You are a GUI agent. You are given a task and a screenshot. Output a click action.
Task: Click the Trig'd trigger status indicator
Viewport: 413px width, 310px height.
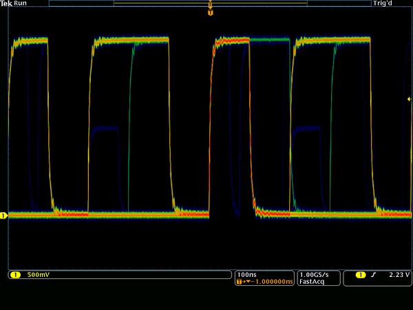click(382, 3)
